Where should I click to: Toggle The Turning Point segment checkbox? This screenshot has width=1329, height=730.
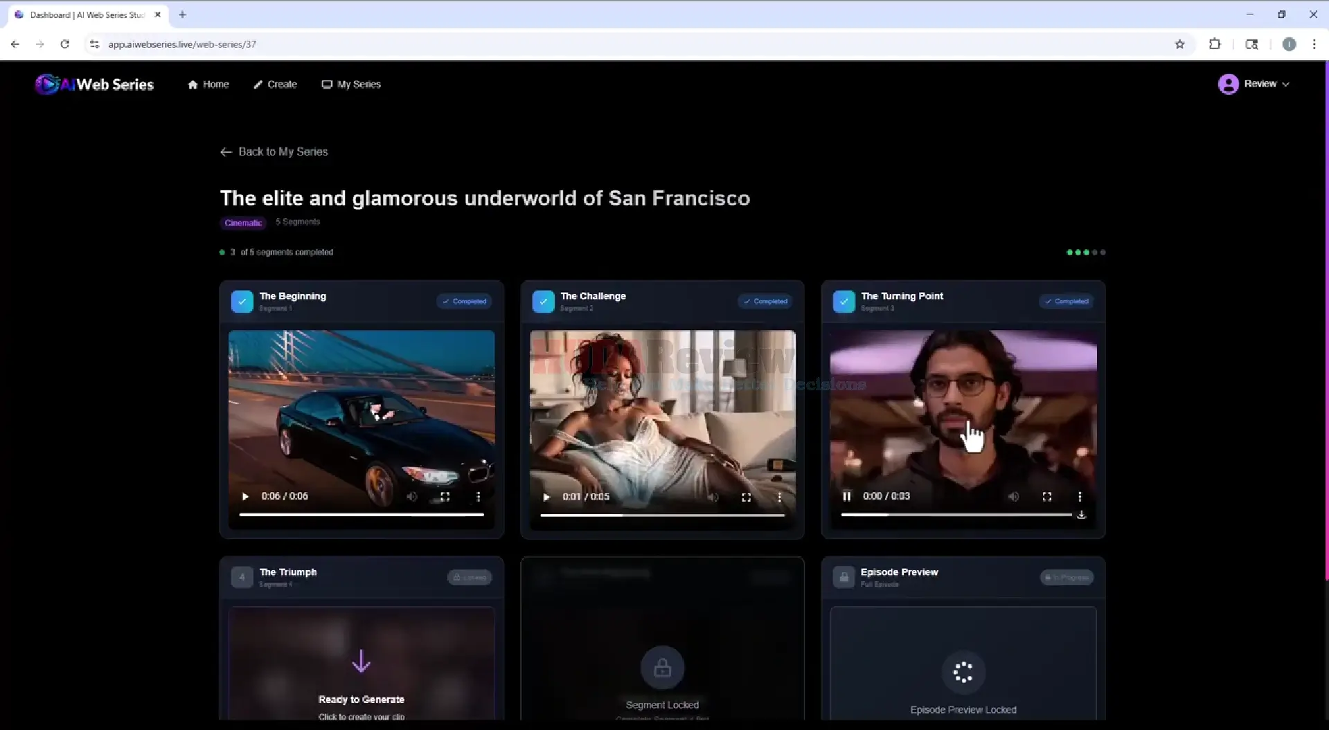tap(844, 302)
